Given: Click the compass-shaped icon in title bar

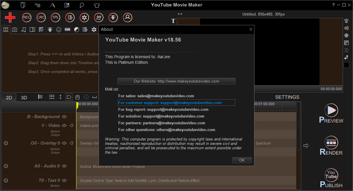Looking at the screenshot, I should click(x=52, y=5).
